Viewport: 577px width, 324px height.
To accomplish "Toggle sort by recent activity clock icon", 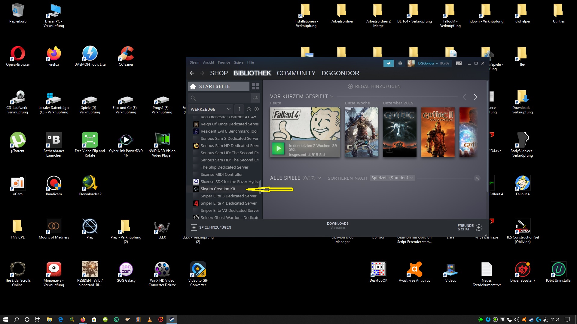I will [x=249, y=109].
